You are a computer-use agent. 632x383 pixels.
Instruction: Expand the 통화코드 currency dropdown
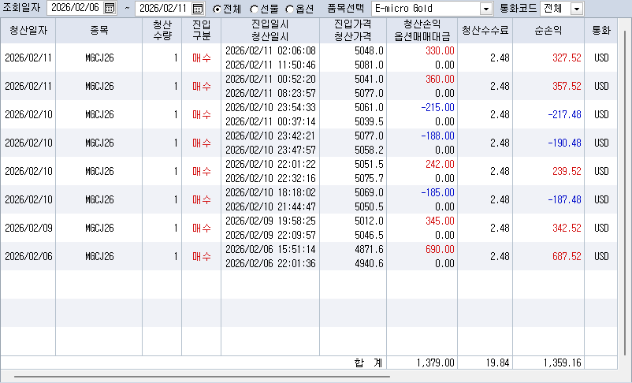click(x=577, y=9)
